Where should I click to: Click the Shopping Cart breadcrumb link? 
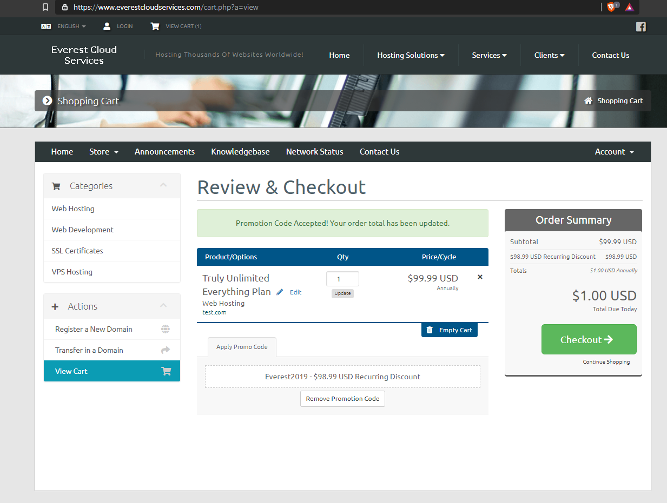[620, 100]
